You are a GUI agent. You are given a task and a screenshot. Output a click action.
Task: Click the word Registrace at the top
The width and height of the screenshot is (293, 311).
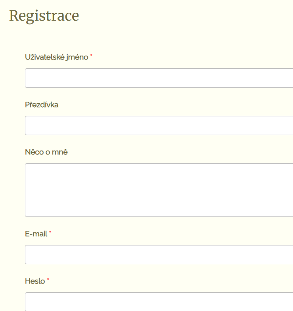[x=44, y=16]
